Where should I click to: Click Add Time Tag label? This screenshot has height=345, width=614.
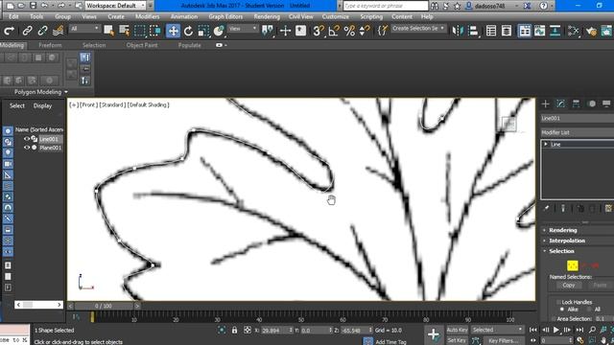pyautogui.click(x=390, y=342)
